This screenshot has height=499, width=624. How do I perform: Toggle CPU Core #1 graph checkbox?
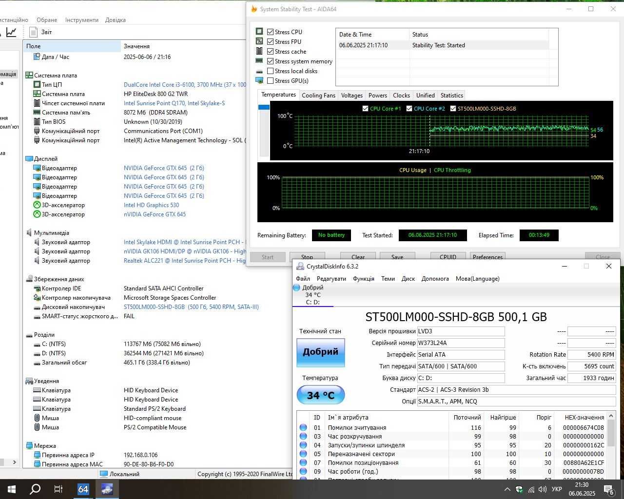click(365, 109)
